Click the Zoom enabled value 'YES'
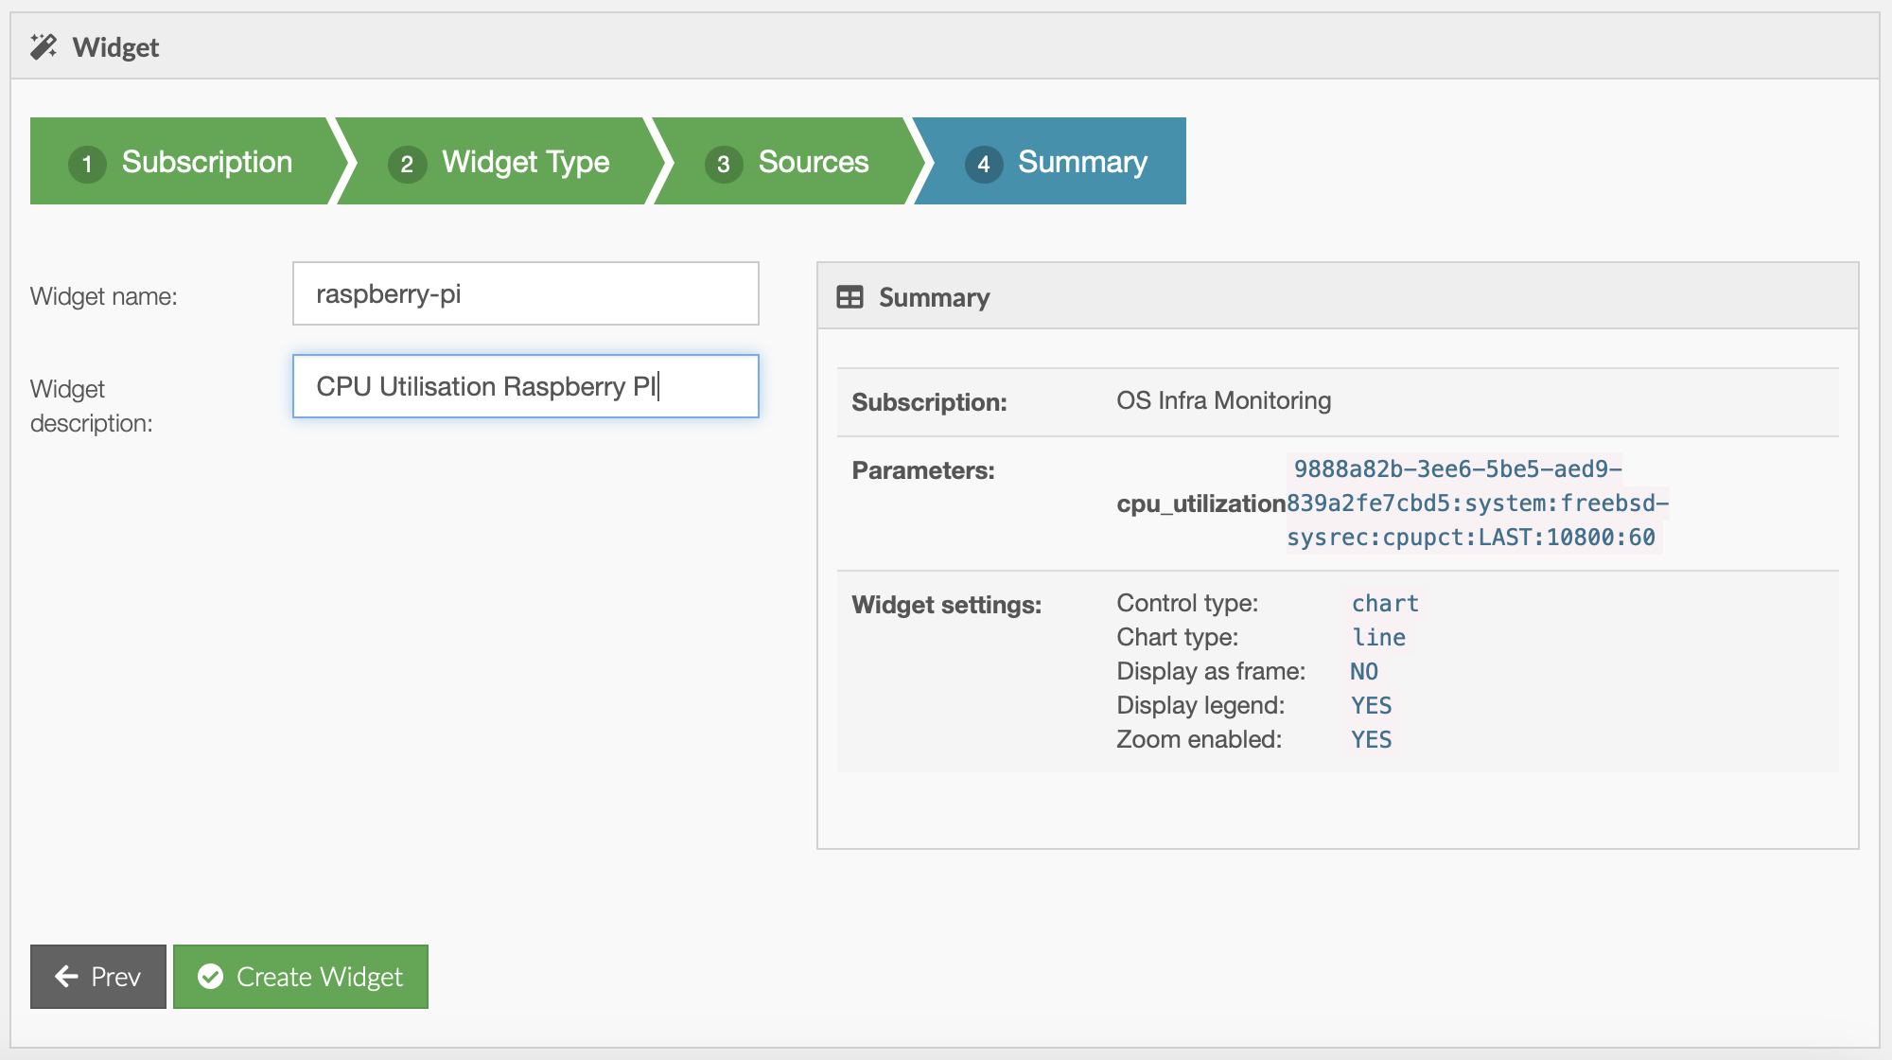 coord(1371,740)
